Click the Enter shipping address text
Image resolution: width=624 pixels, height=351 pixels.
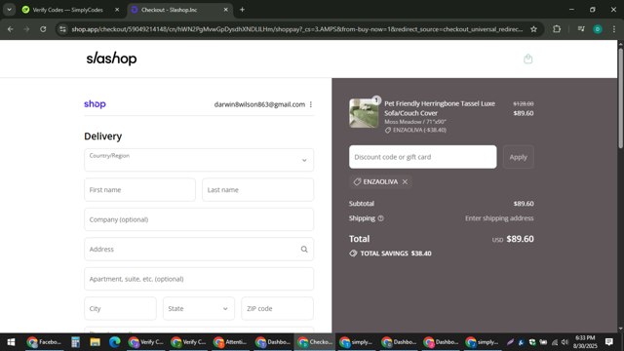coord(499,218)
